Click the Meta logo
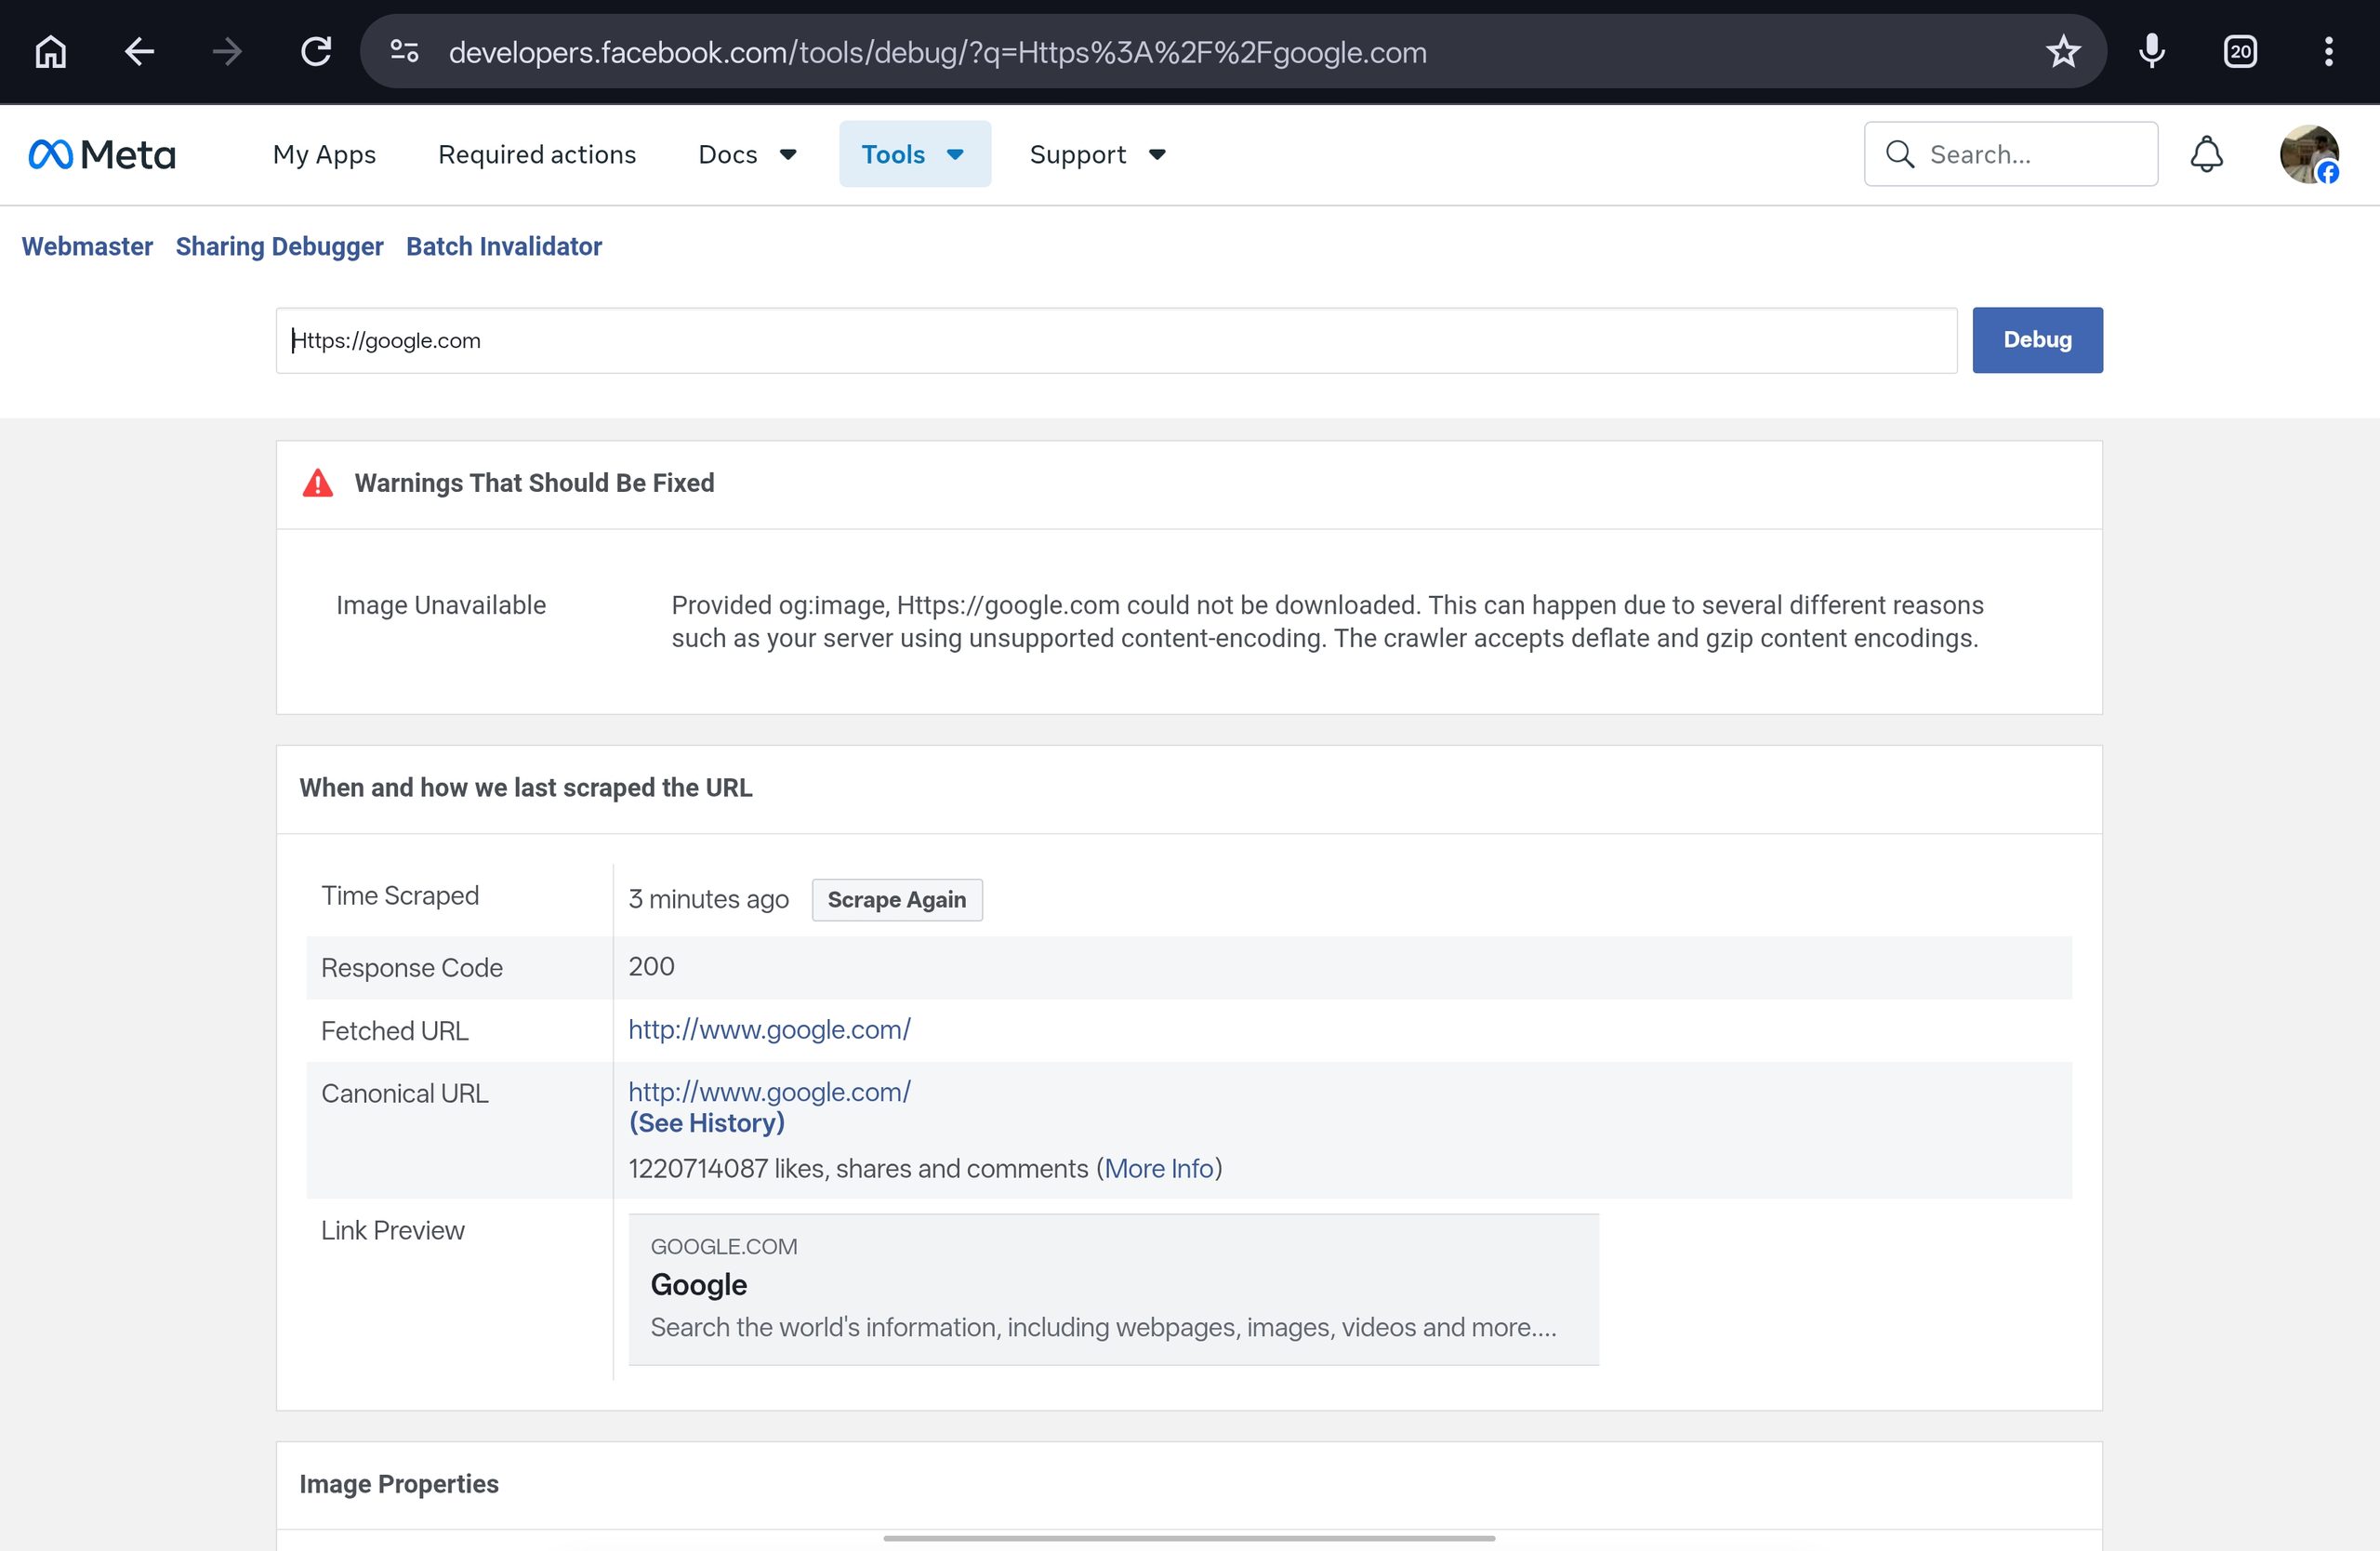This screenshot has width=2380, height=1551. pos(102,154)
